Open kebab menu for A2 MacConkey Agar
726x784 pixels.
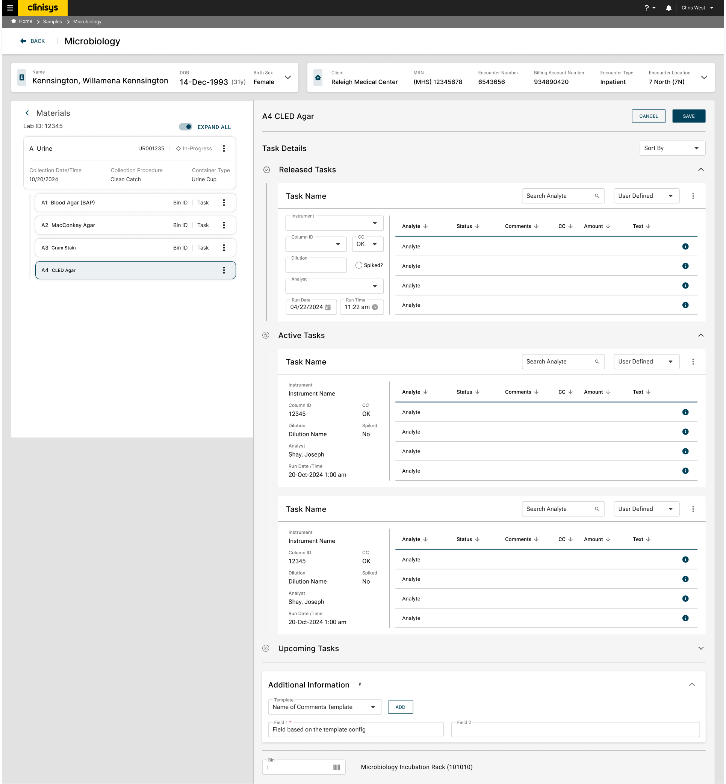tap(224, 225)
